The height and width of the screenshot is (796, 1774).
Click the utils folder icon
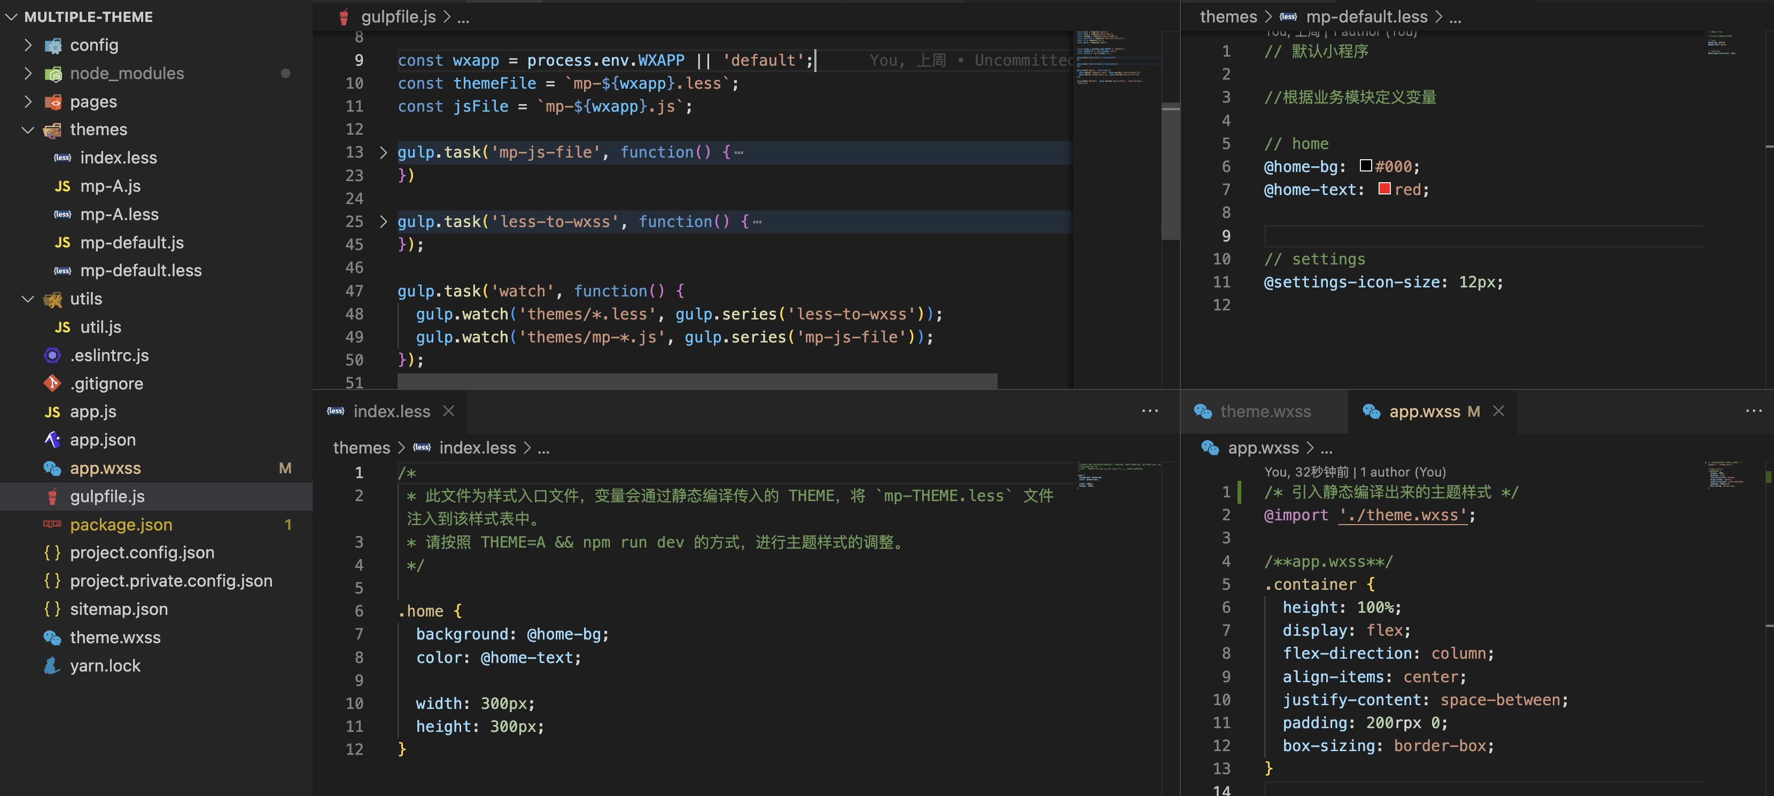(53, 300)
